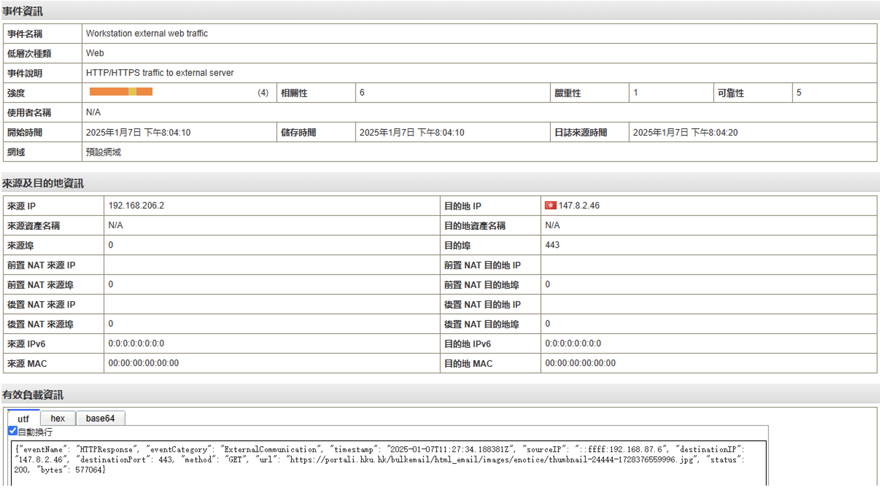Click the 來源及目的地資訊 section header
This screenshot has width=880, height=492.
click(43, 183)
